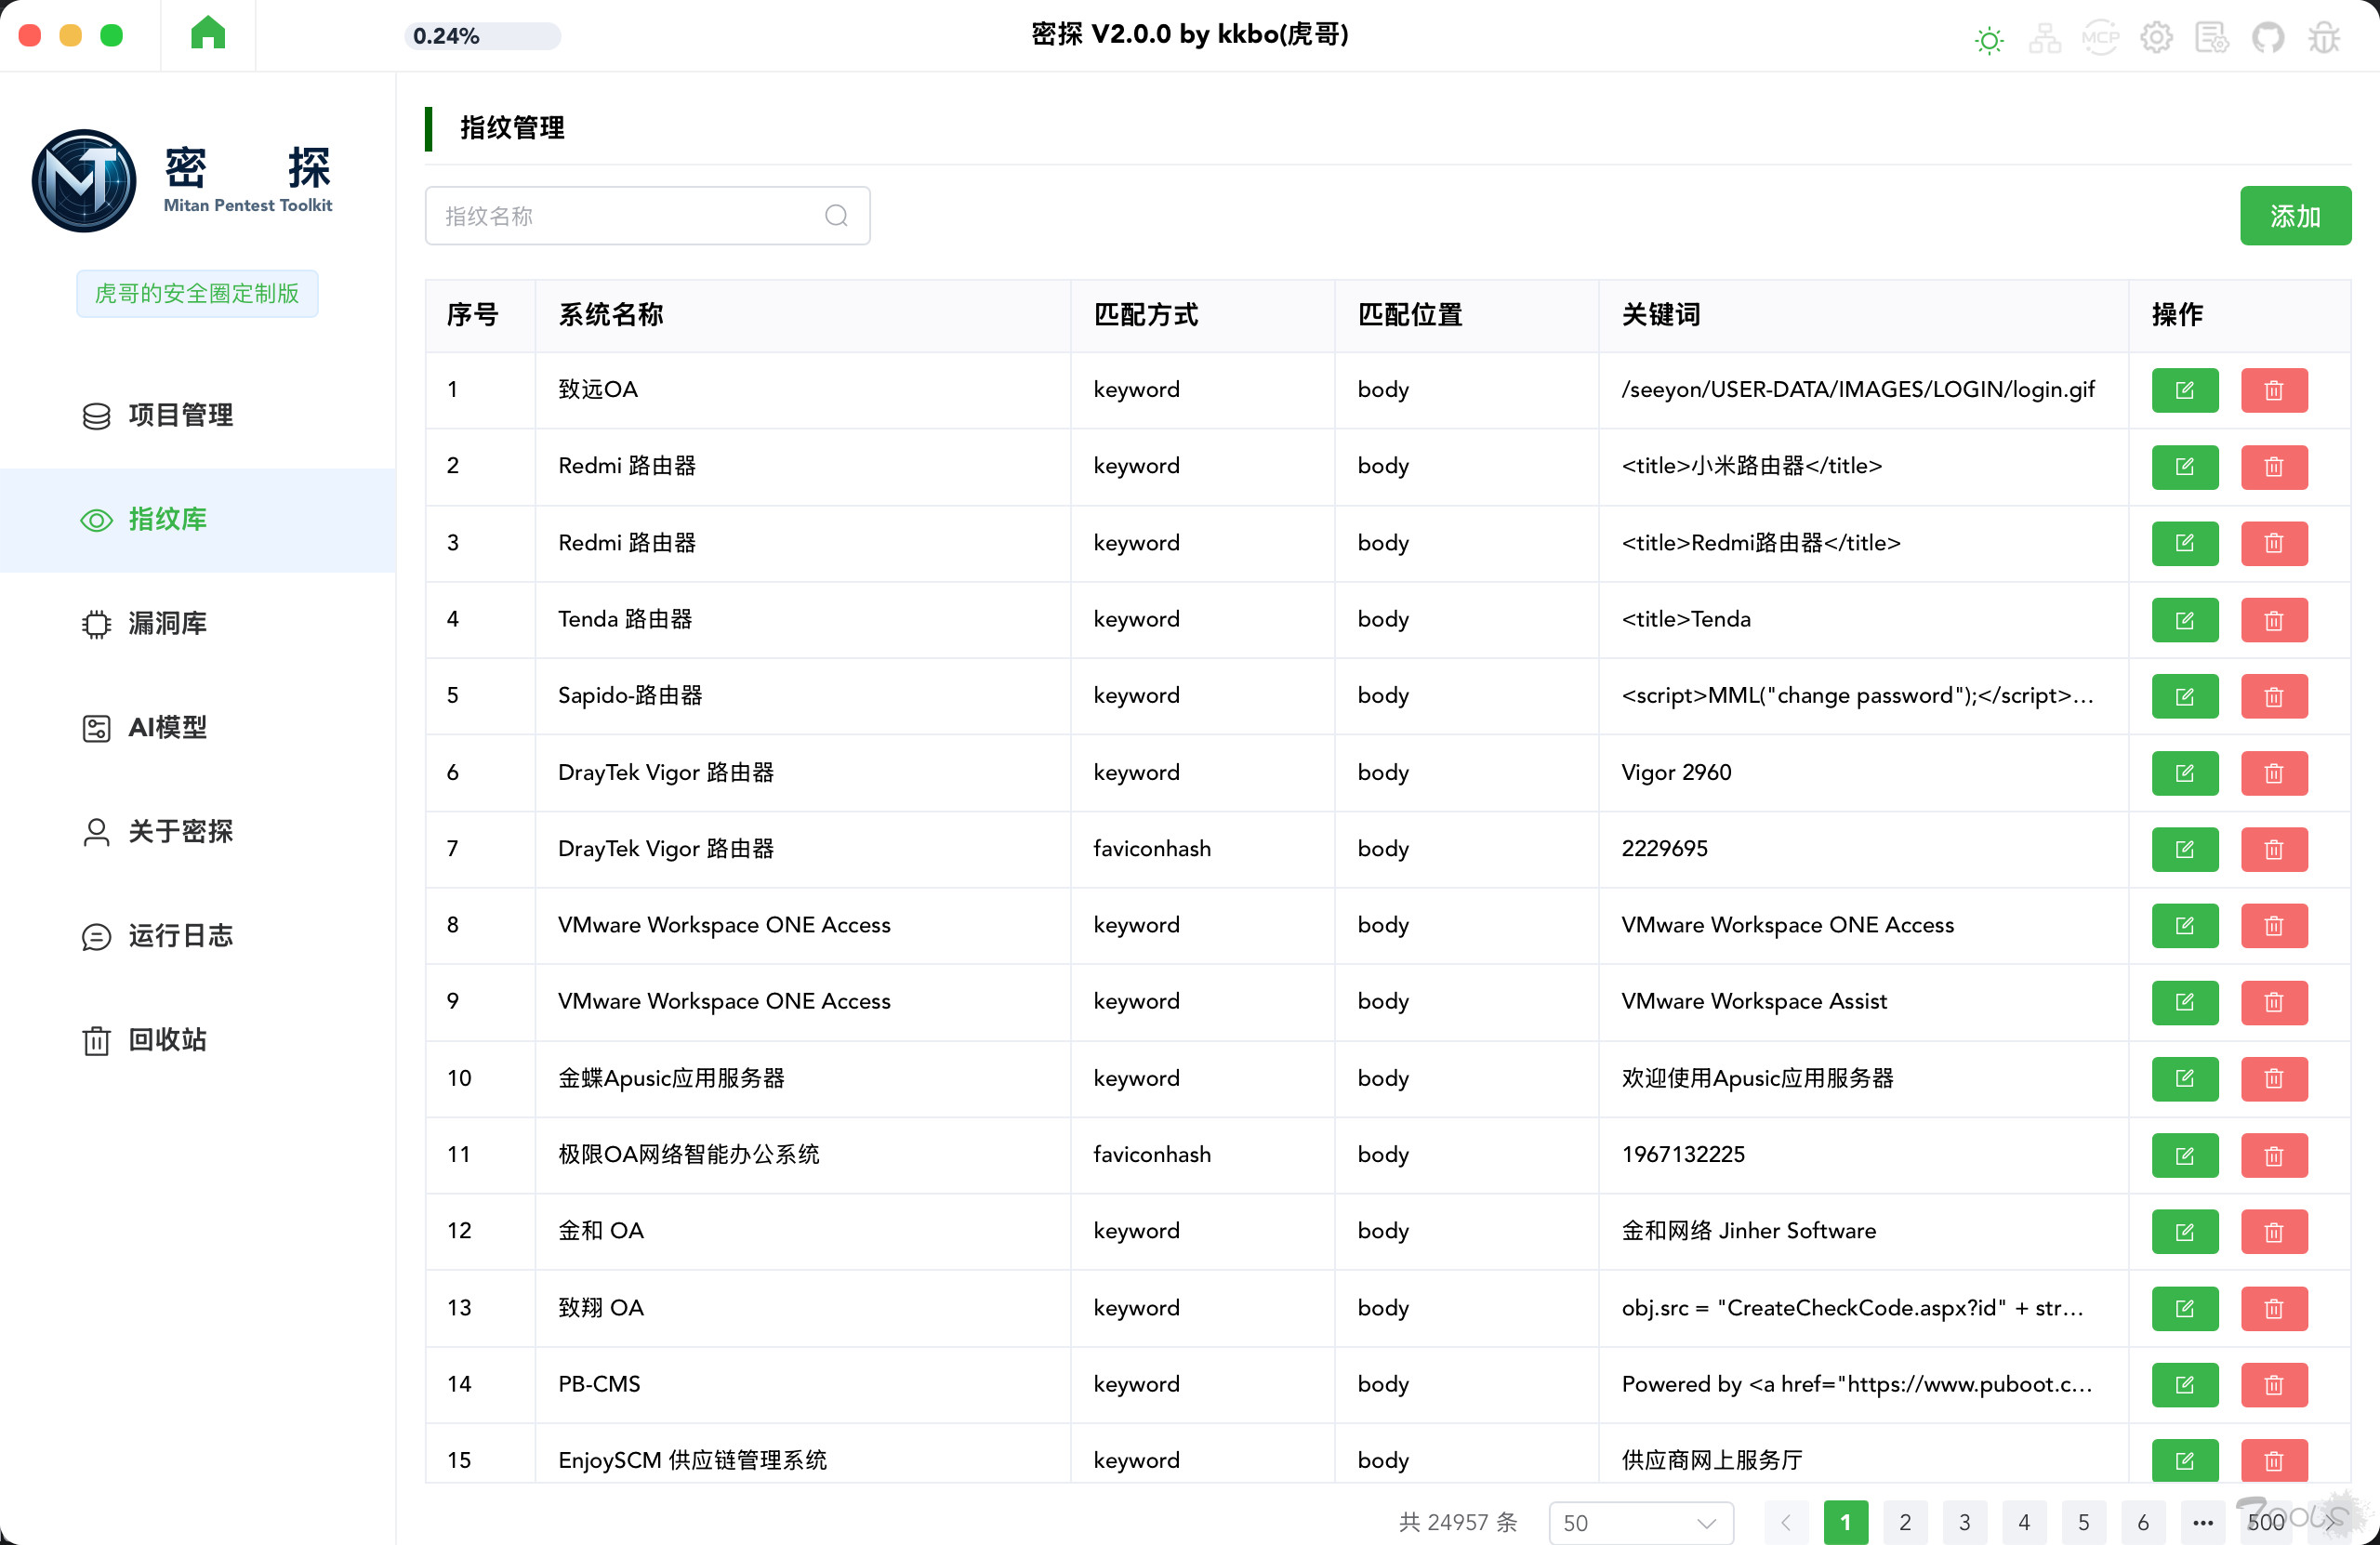
Task: Open the settings gear icon
Action: [x=2156, y=39]
